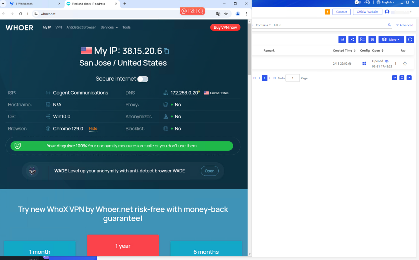Click the DNS address 172.253.0.20

[184, 93]
